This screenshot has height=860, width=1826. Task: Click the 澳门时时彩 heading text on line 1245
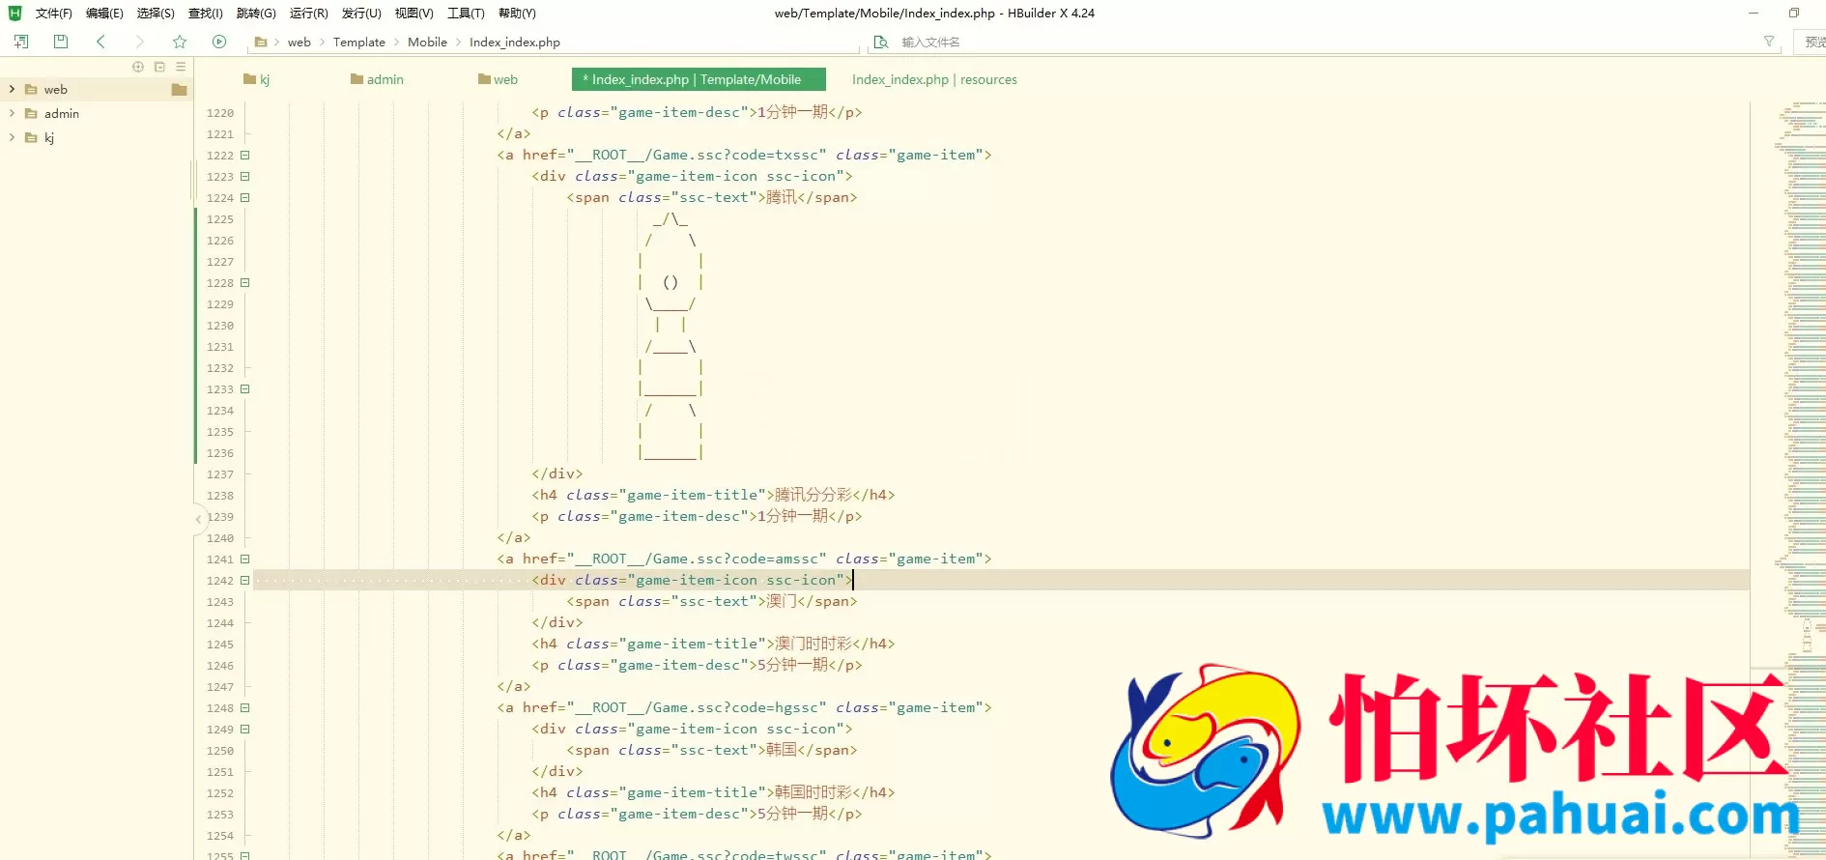pyautogui.click(x=813, y=645)
